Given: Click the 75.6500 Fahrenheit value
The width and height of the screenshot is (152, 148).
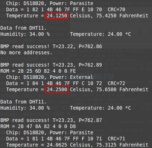Looking at the screenshot, I should coord(122,89).
